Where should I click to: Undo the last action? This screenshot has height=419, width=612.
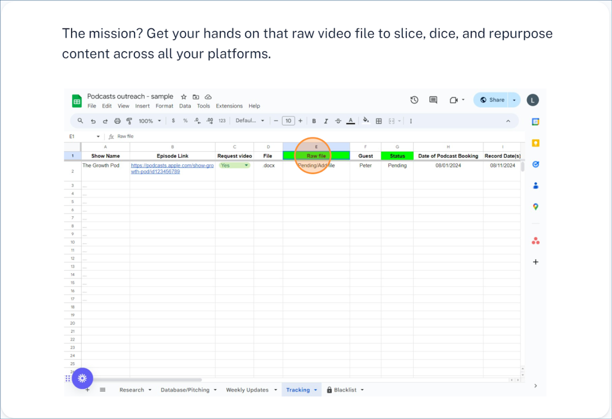tap(93, 121)
